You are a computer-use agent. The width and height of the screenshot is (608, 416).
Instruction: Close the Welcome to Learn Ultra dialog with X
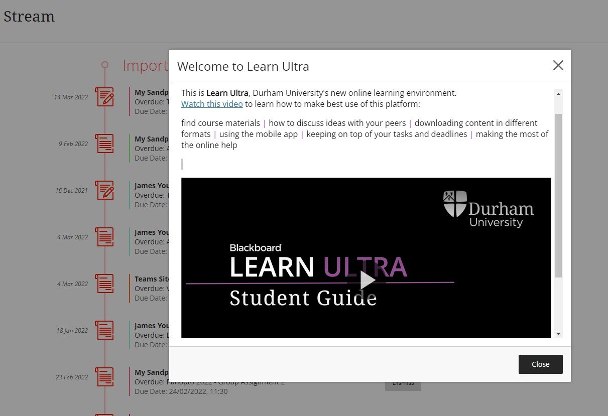pyautogui.click(x=558, y=65)
